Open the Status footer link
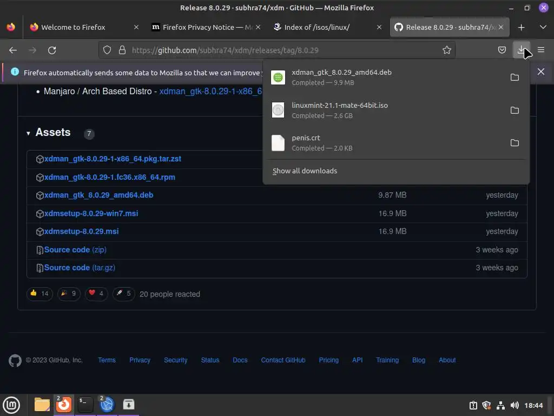 point(210,360)
